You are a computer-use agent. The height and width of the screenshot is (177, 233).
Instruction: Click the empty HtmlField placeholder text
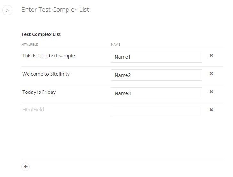click(33, 110)
